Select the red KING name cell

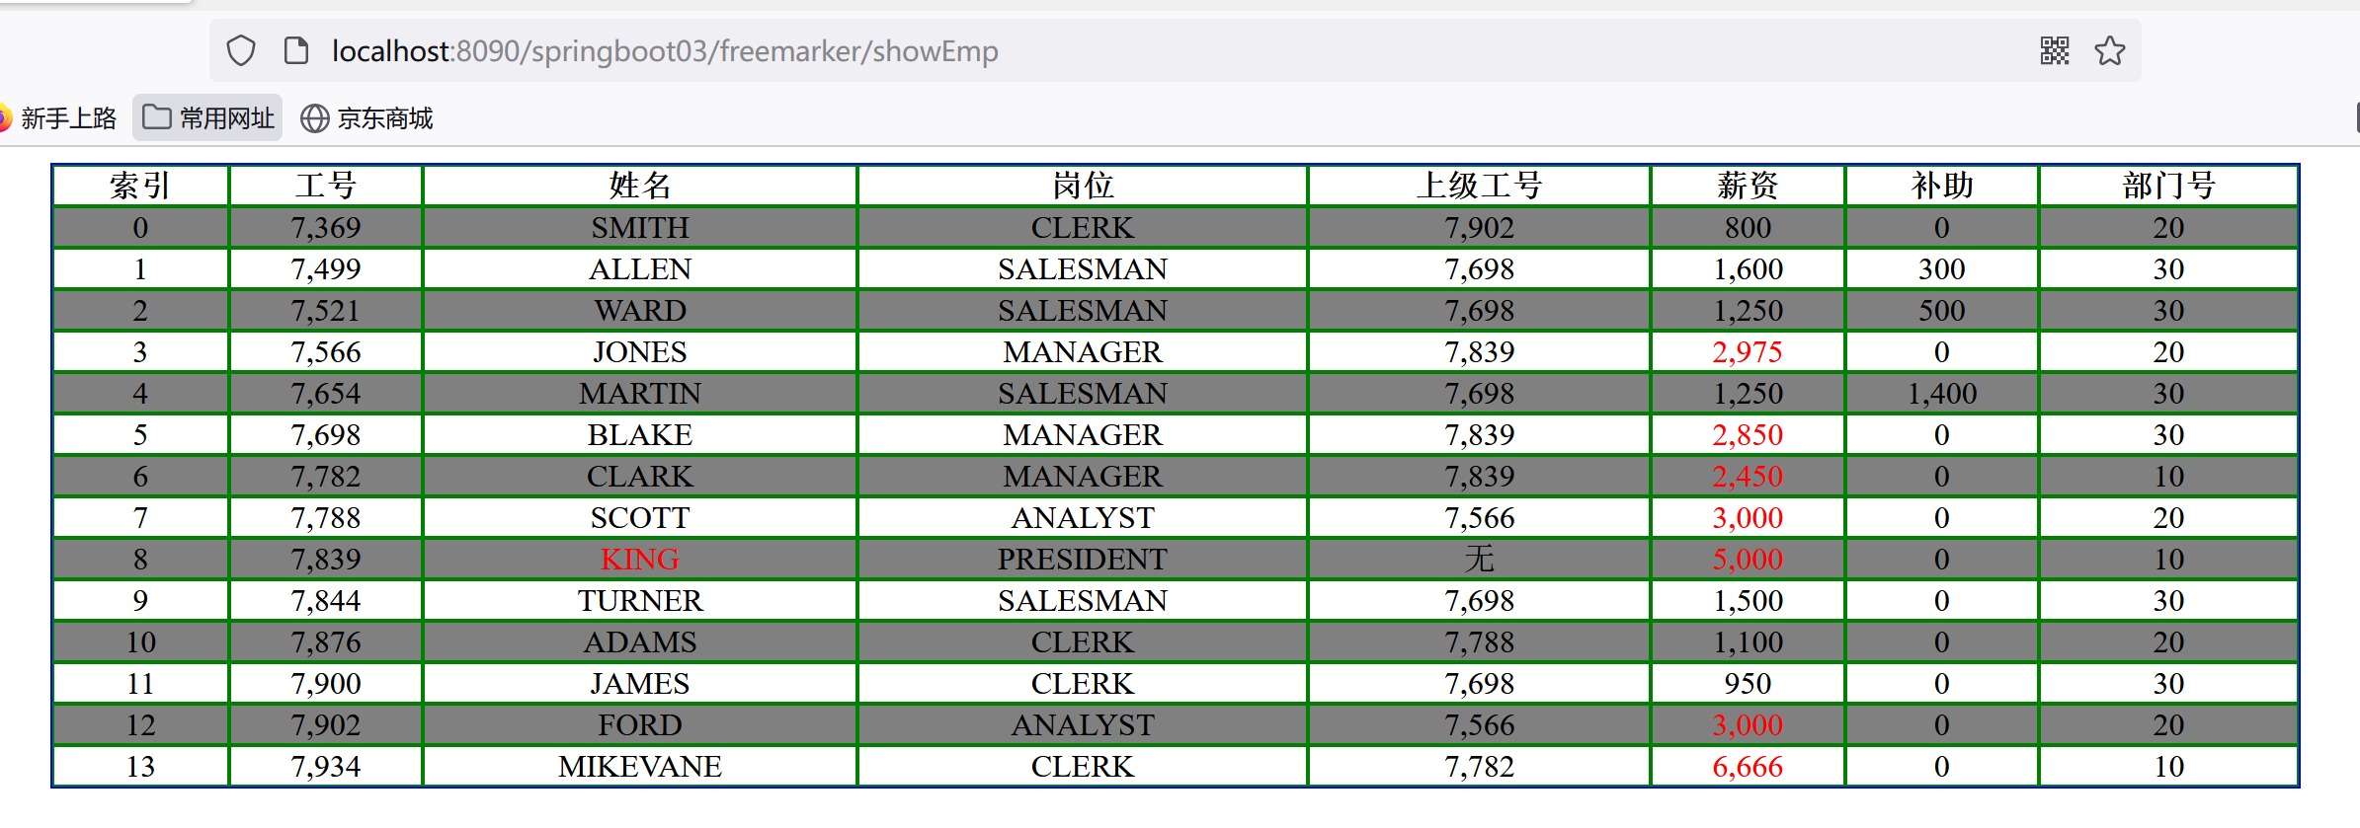point(640,559)
